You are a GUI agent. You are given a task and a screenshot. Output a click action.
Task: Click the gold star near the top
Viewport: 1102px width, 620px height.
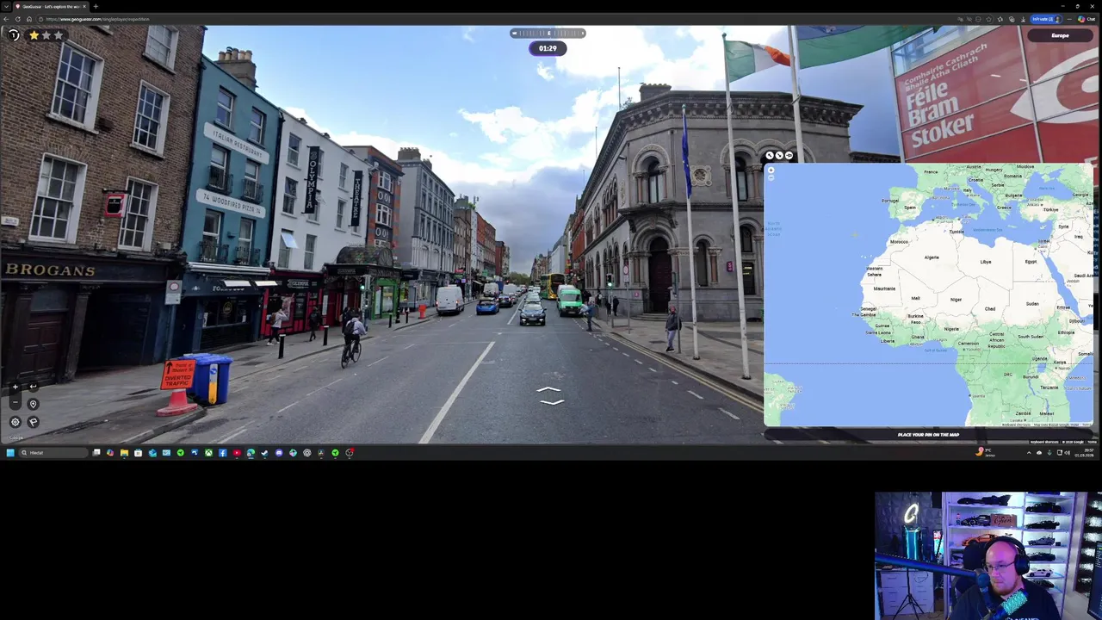coord(34,35)
